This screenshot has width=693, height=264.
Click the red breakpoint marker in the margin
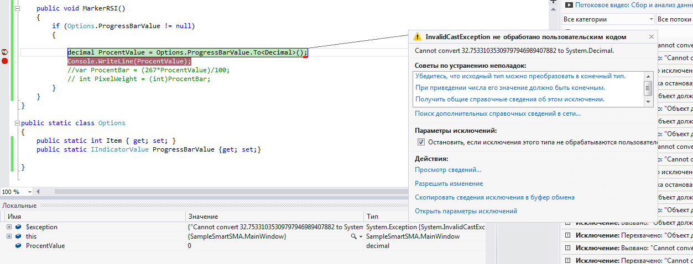click(x=4, y=61)
